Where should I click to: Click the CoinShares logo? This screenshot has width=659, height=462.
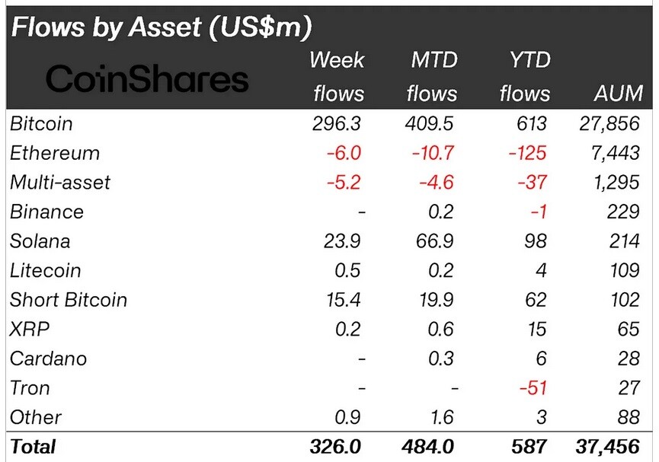pyautogui.click(x=147, y=78)
